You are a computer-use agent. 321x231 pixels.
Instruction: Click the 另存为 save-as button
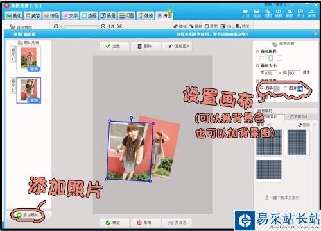[x=177, y=223]
